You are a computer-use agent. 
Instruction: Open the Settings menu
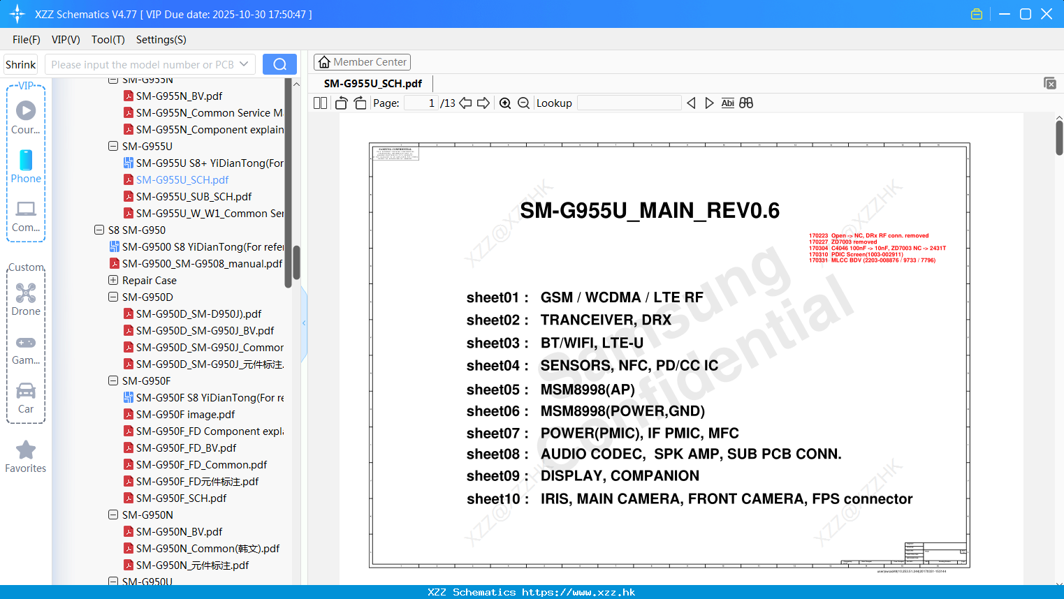[161, 40]
